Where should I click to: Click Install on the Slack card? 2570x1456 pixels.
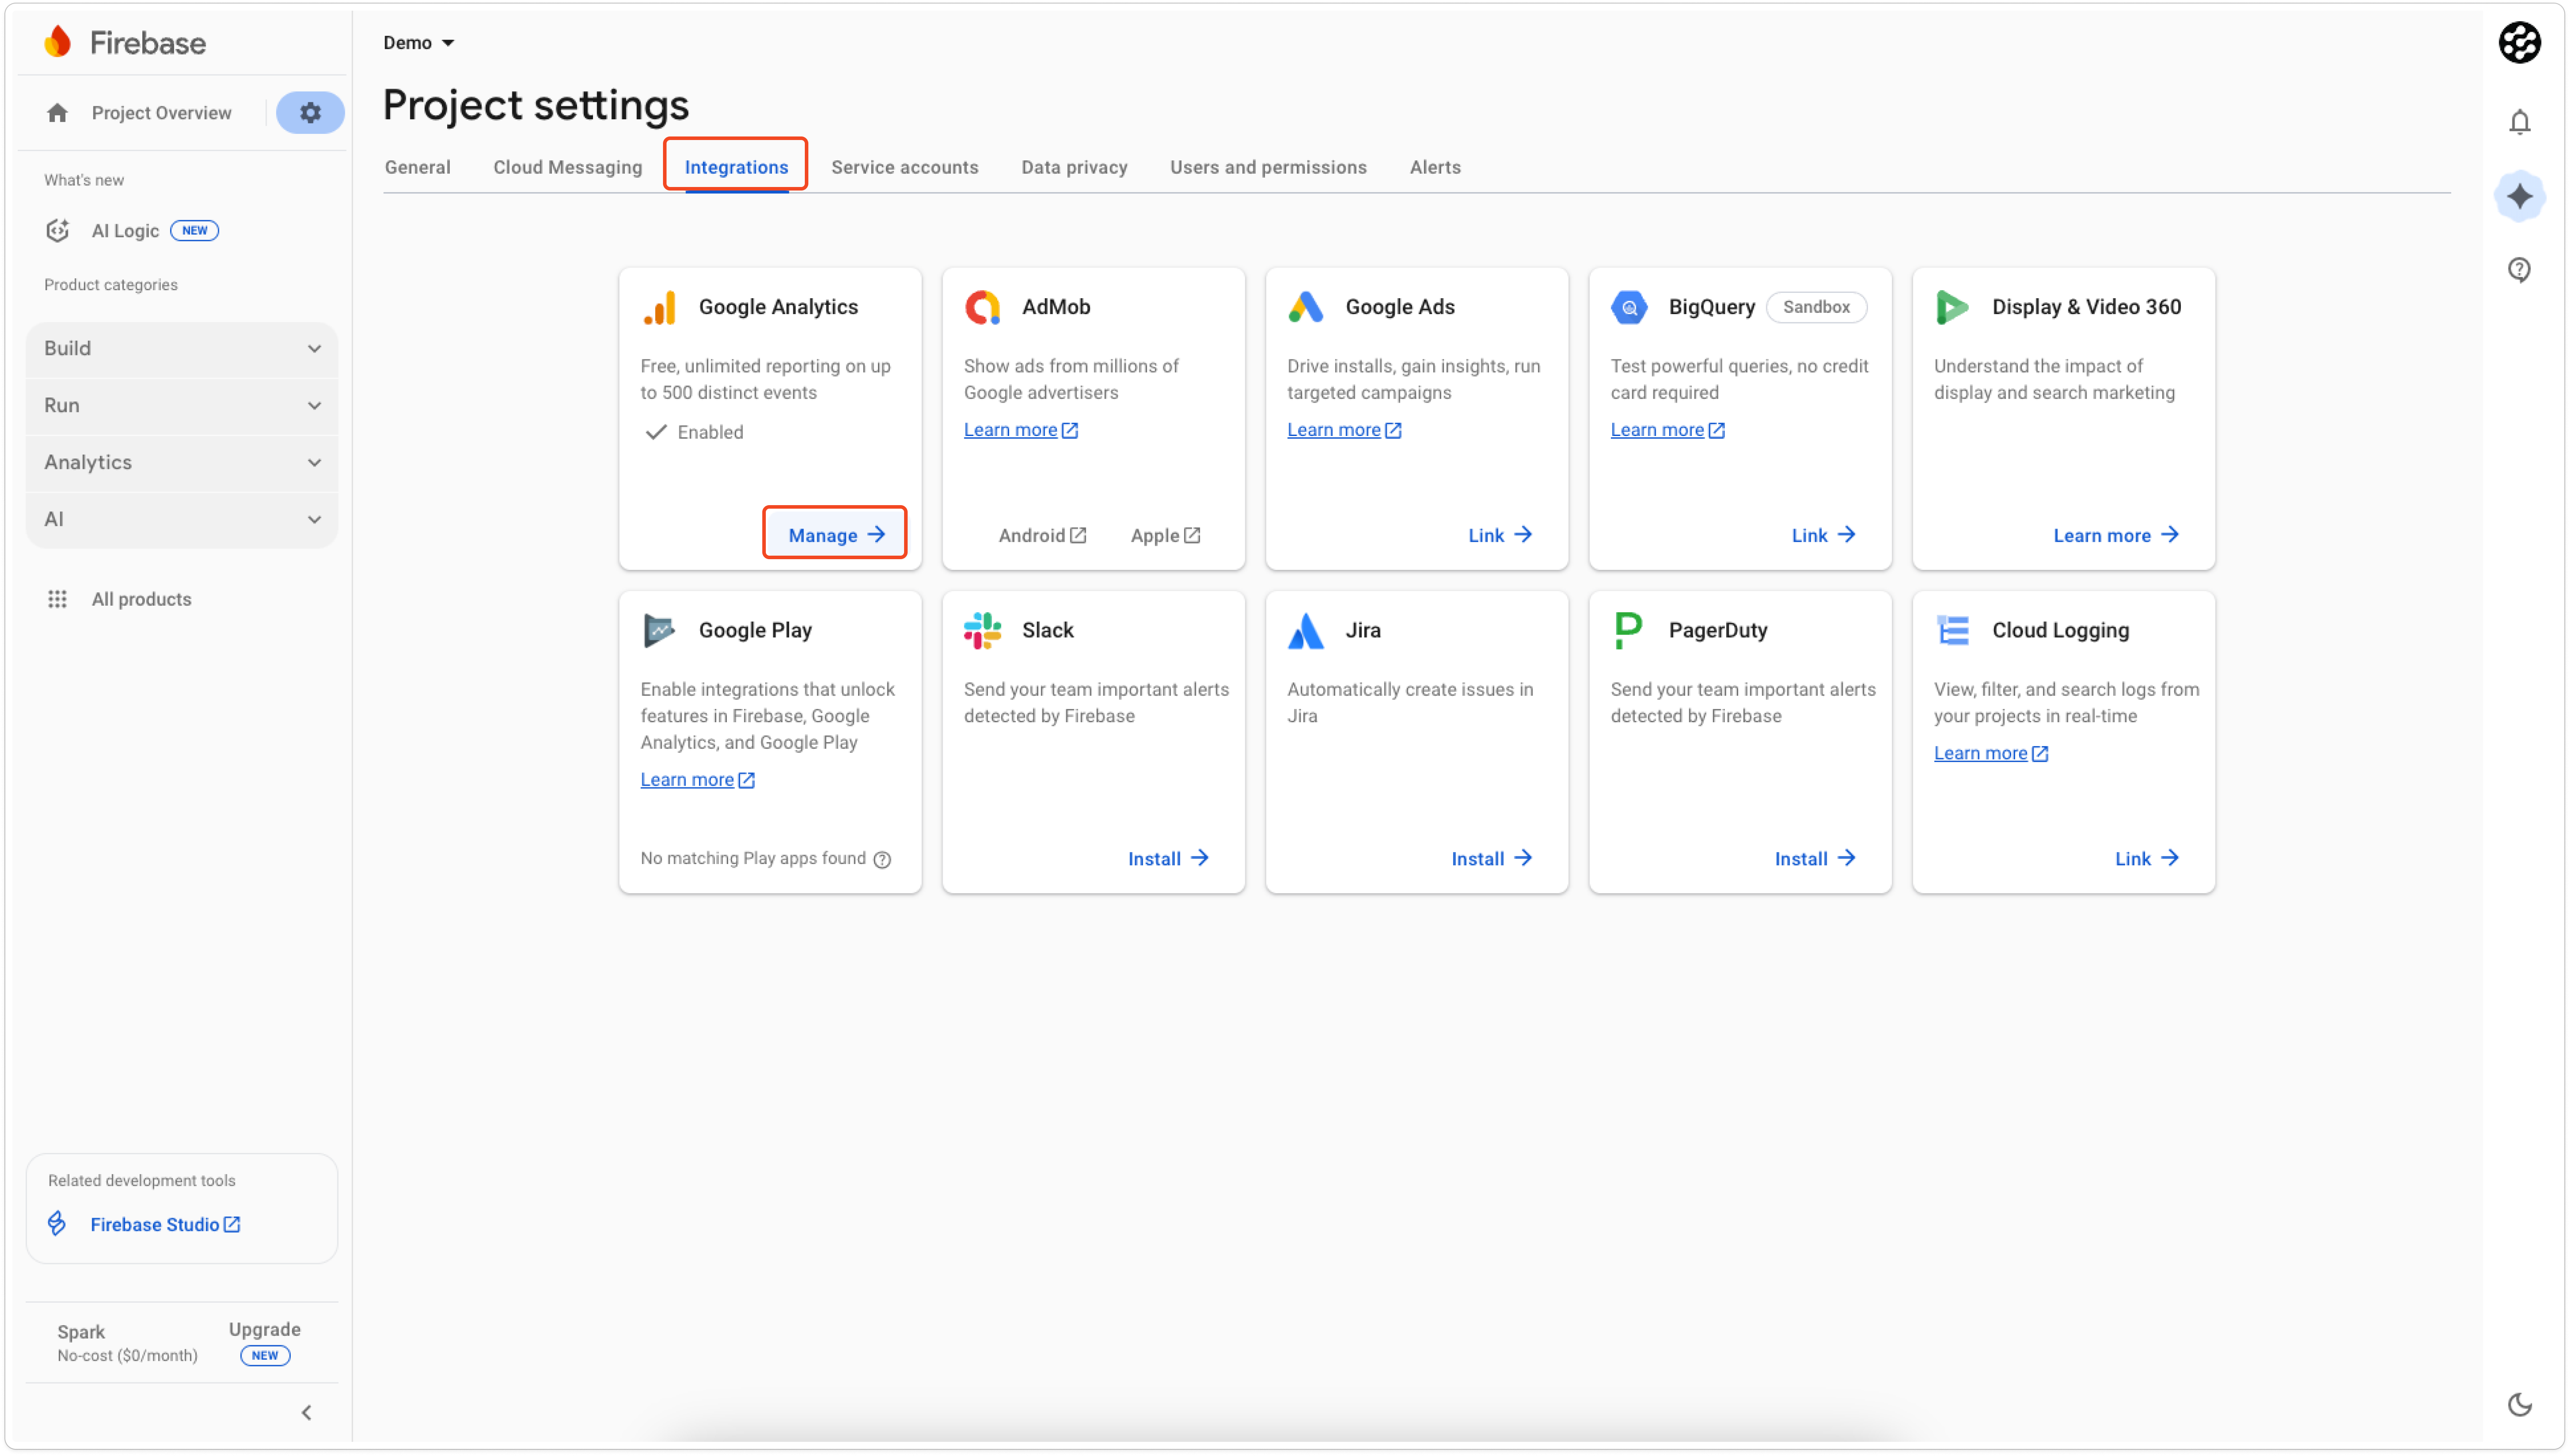(x=1167, y=858)
